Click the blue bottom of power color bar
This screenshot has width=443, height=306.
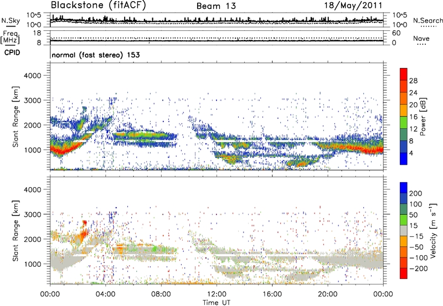point(404,159)
